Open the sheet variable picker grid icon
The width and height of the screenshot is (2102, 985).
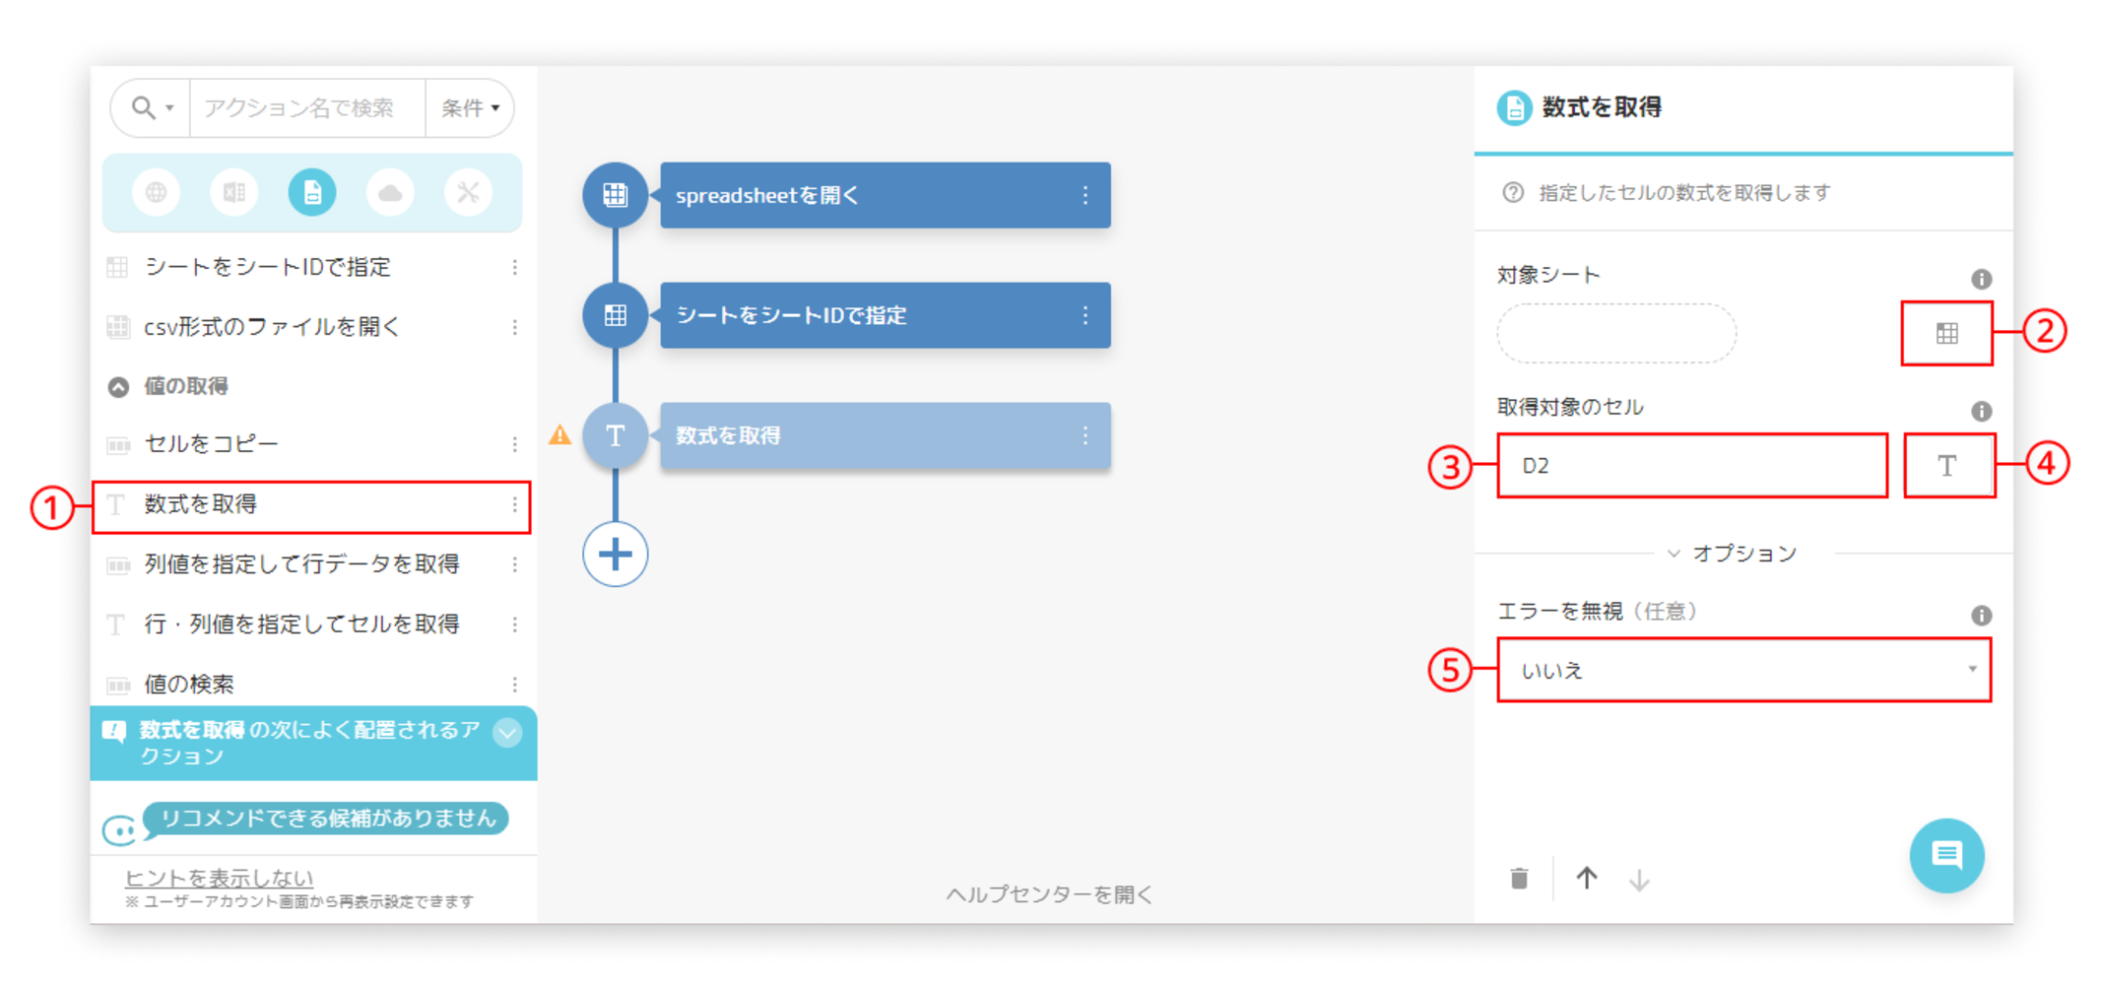point(1947,333)
